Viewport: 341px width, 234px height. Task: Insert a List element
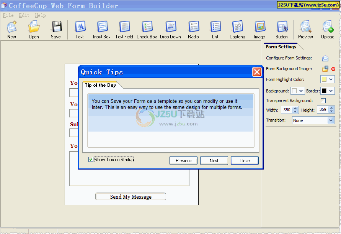pyautogui.click(x=215, y=30)
